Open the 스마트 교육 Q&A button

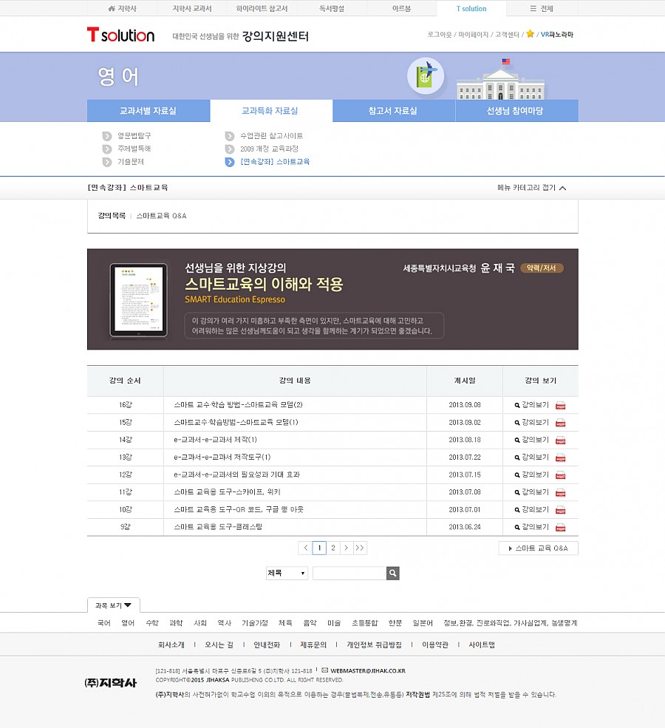(x=538, y=548)
